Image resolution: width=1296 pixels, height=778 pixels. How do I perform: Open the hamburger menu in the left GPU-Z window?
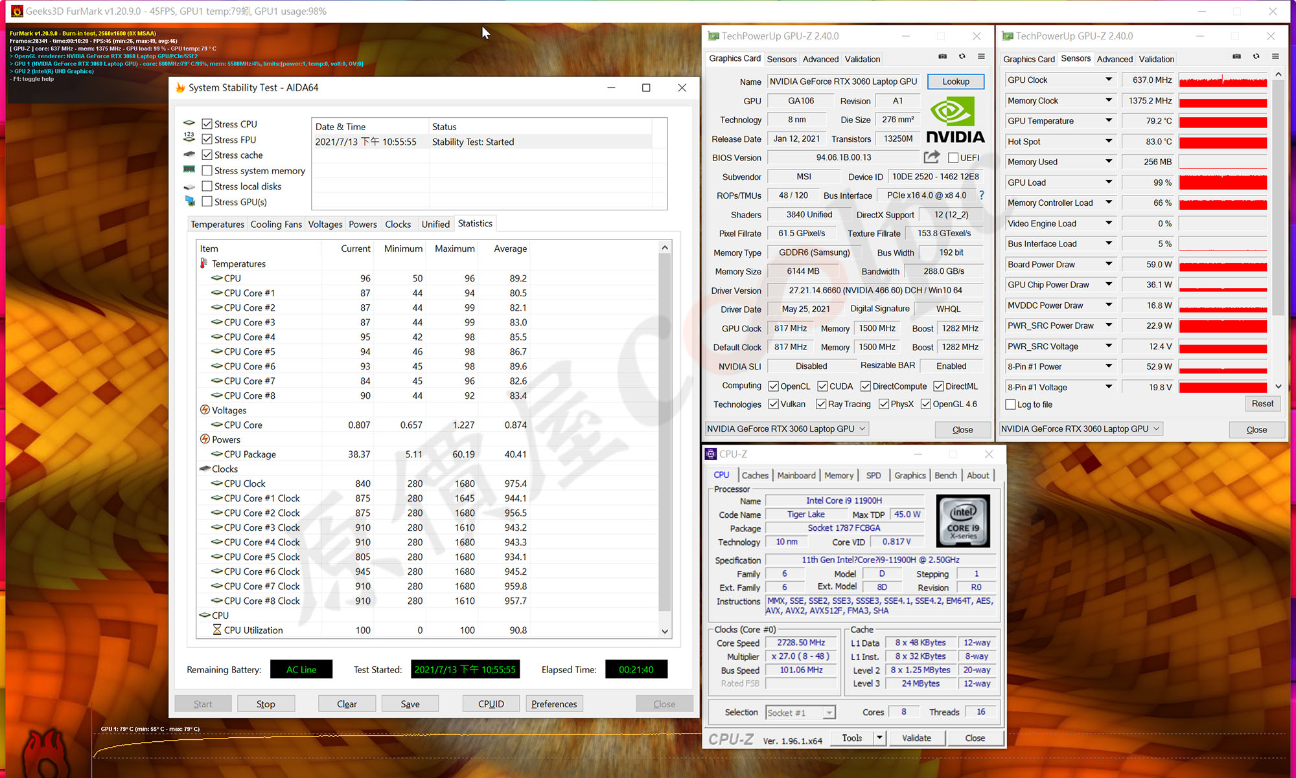[x=981, y=57]
